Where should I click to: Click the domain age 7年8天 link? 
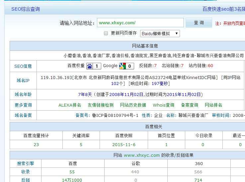[85, 95]
